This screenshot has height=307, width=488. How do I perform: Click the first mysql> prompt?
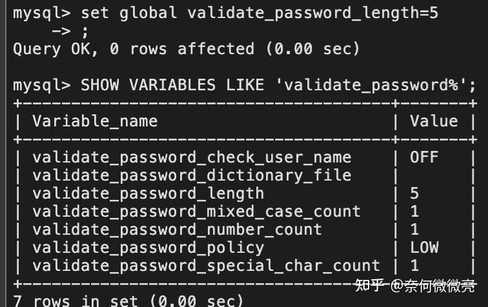42,14
